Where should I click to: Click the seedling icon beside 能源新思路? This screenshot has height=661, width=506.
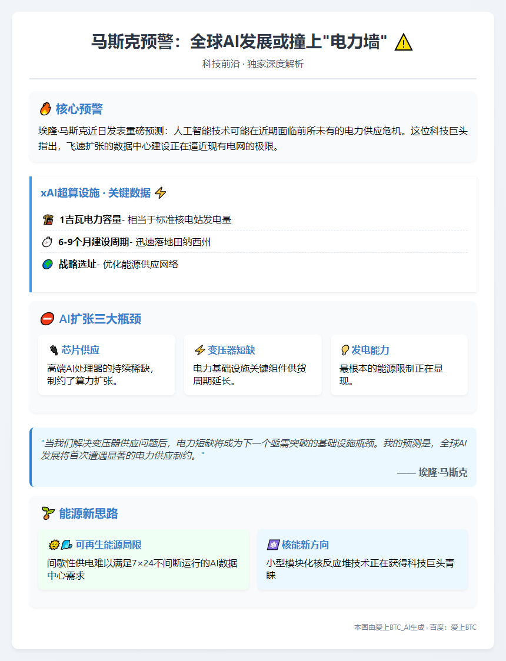click(48, 513)
